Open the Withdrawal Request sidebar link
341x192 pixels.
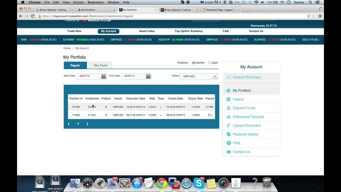click(248, 117)
